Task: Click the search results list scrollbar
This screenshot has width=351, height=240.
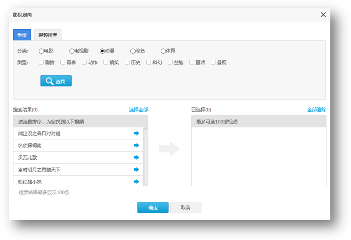Action: point(146,157)
